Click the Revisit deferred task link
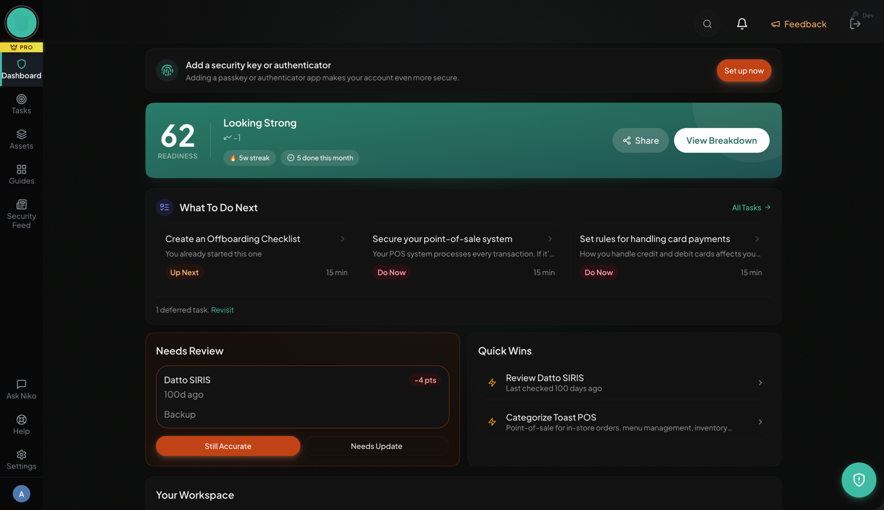The width and height of the screenshot is (884, 510). pos(223,310)
